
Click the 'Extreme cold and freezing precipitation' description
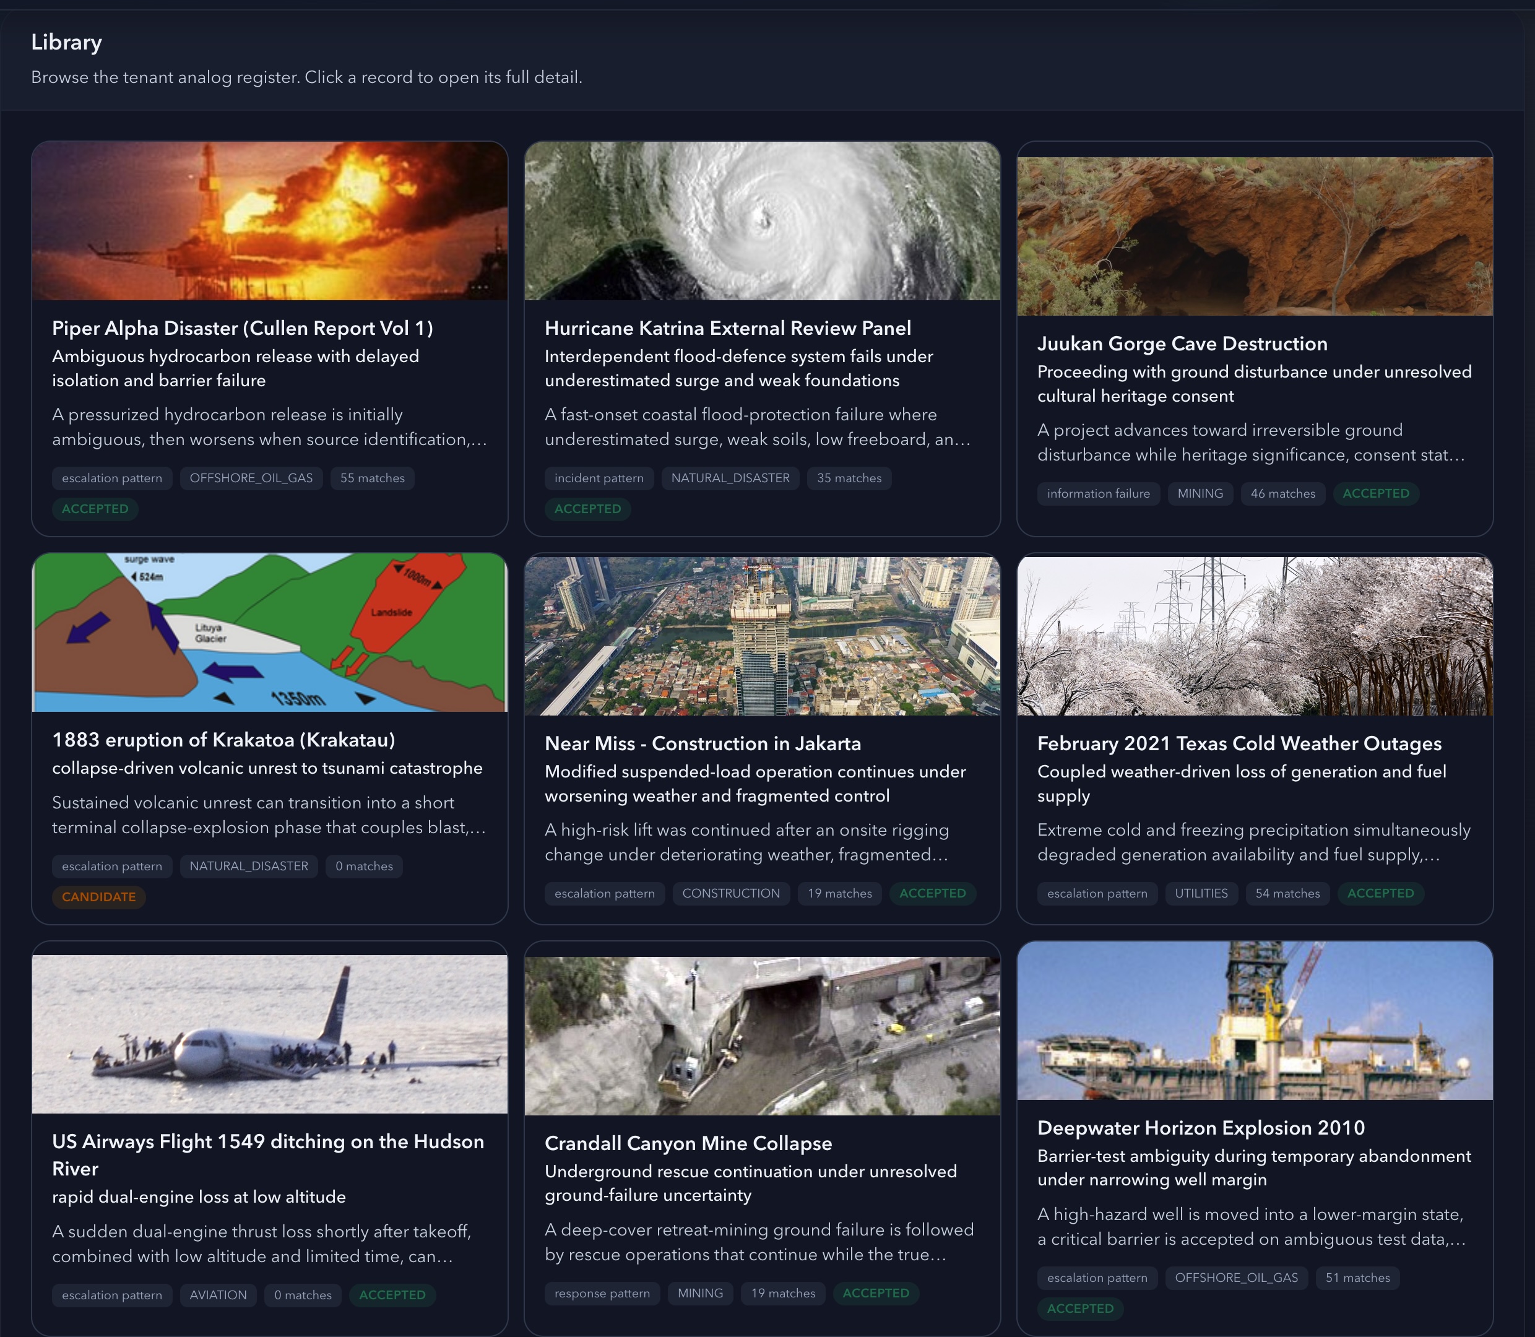point(1254,843)
